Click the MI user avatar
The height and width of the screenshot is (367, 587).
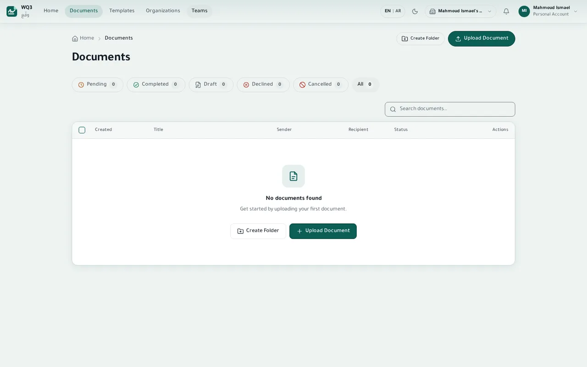pos(524,11)
